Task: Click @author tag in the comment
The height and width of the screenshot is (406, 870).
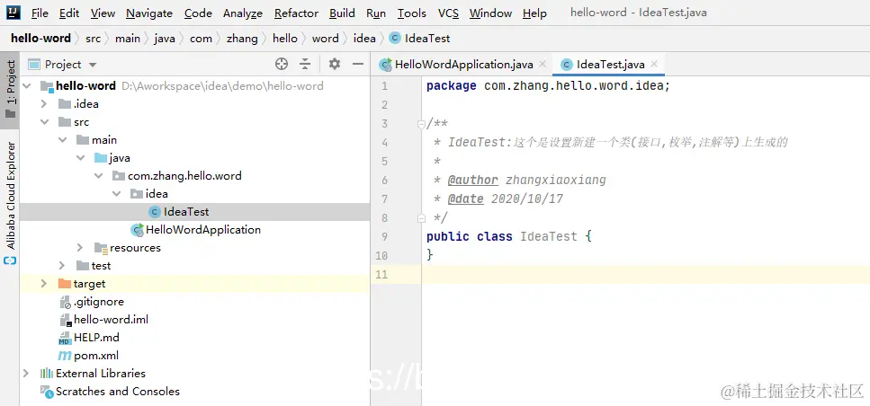Action: tap(472, 180)
